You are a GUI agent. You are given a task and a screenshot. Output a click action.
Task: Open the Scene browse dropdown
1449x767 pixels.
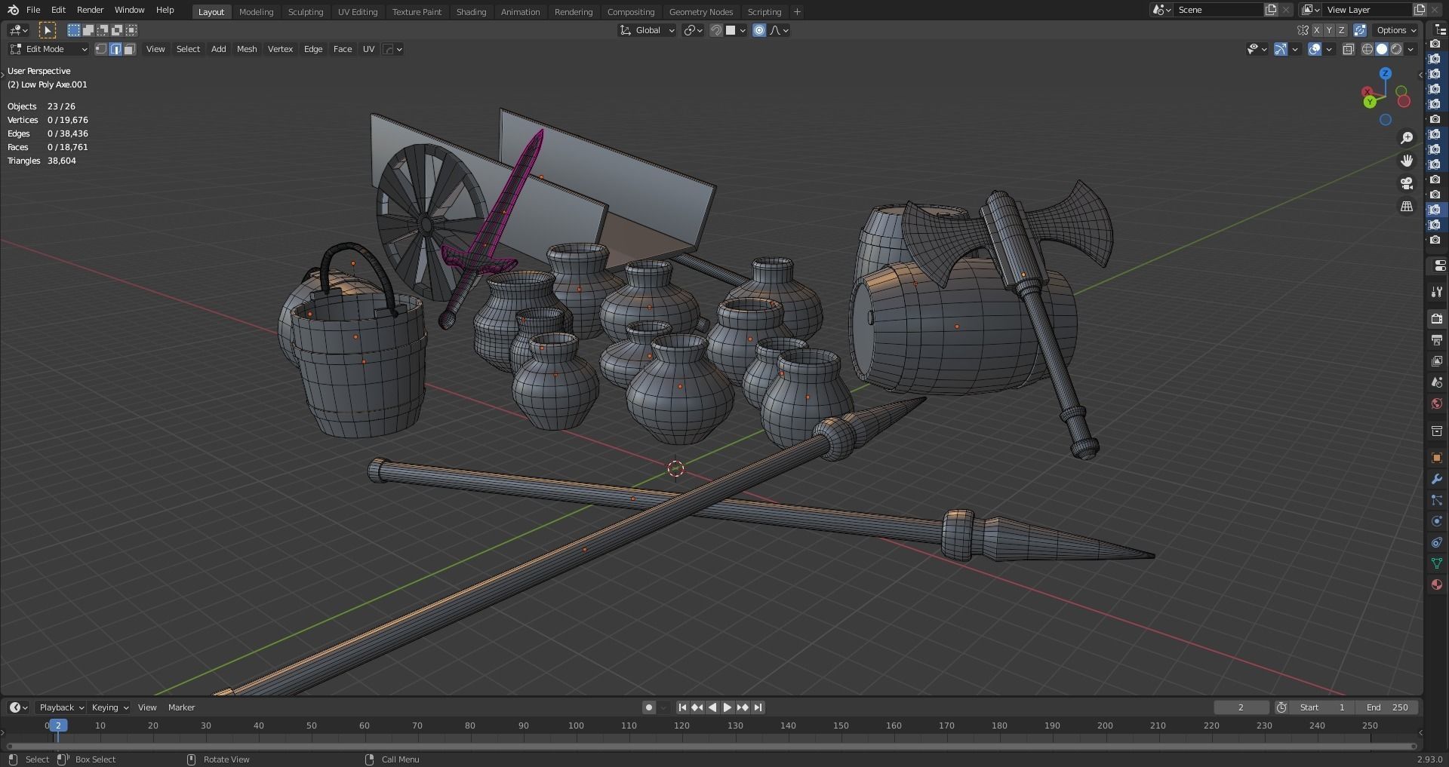click(x=1161, y=10)
